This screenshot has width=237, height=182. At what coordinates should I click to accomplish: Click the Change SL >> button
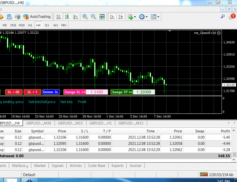click(75, 92)
